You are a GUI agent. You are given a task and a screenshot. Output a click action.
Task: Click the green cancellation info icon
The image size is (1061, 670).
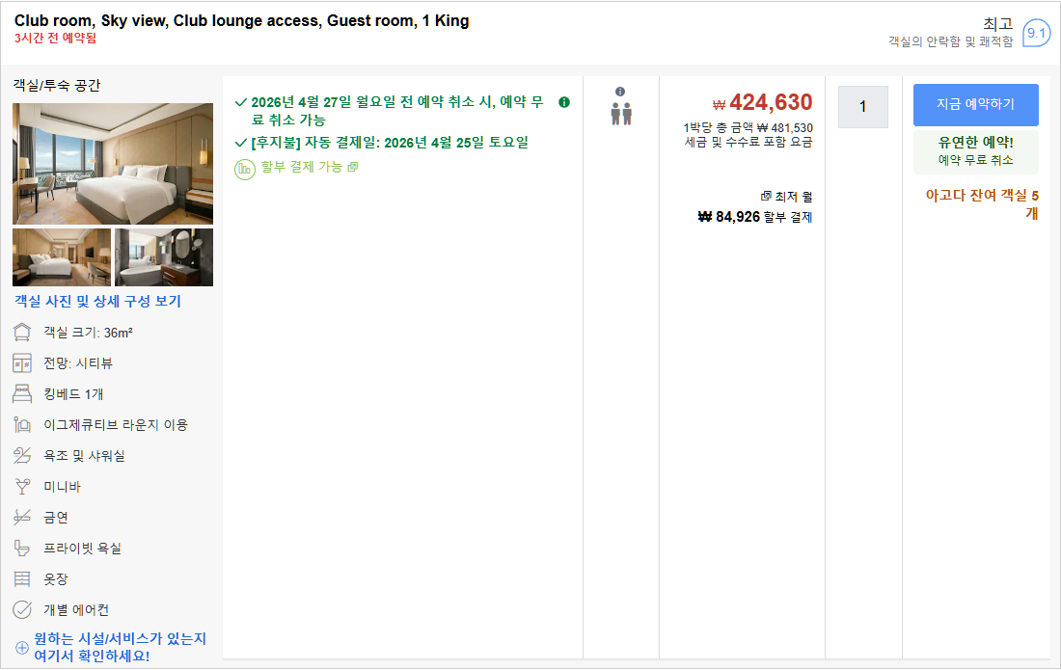(x=564, y=102)
